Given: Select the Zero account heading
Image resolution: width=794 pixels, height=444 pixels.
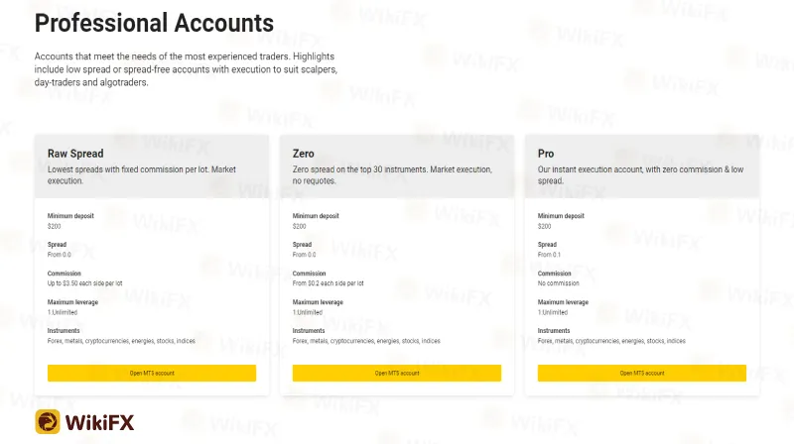Looking at the screenshot, I should tap(304, 154).
